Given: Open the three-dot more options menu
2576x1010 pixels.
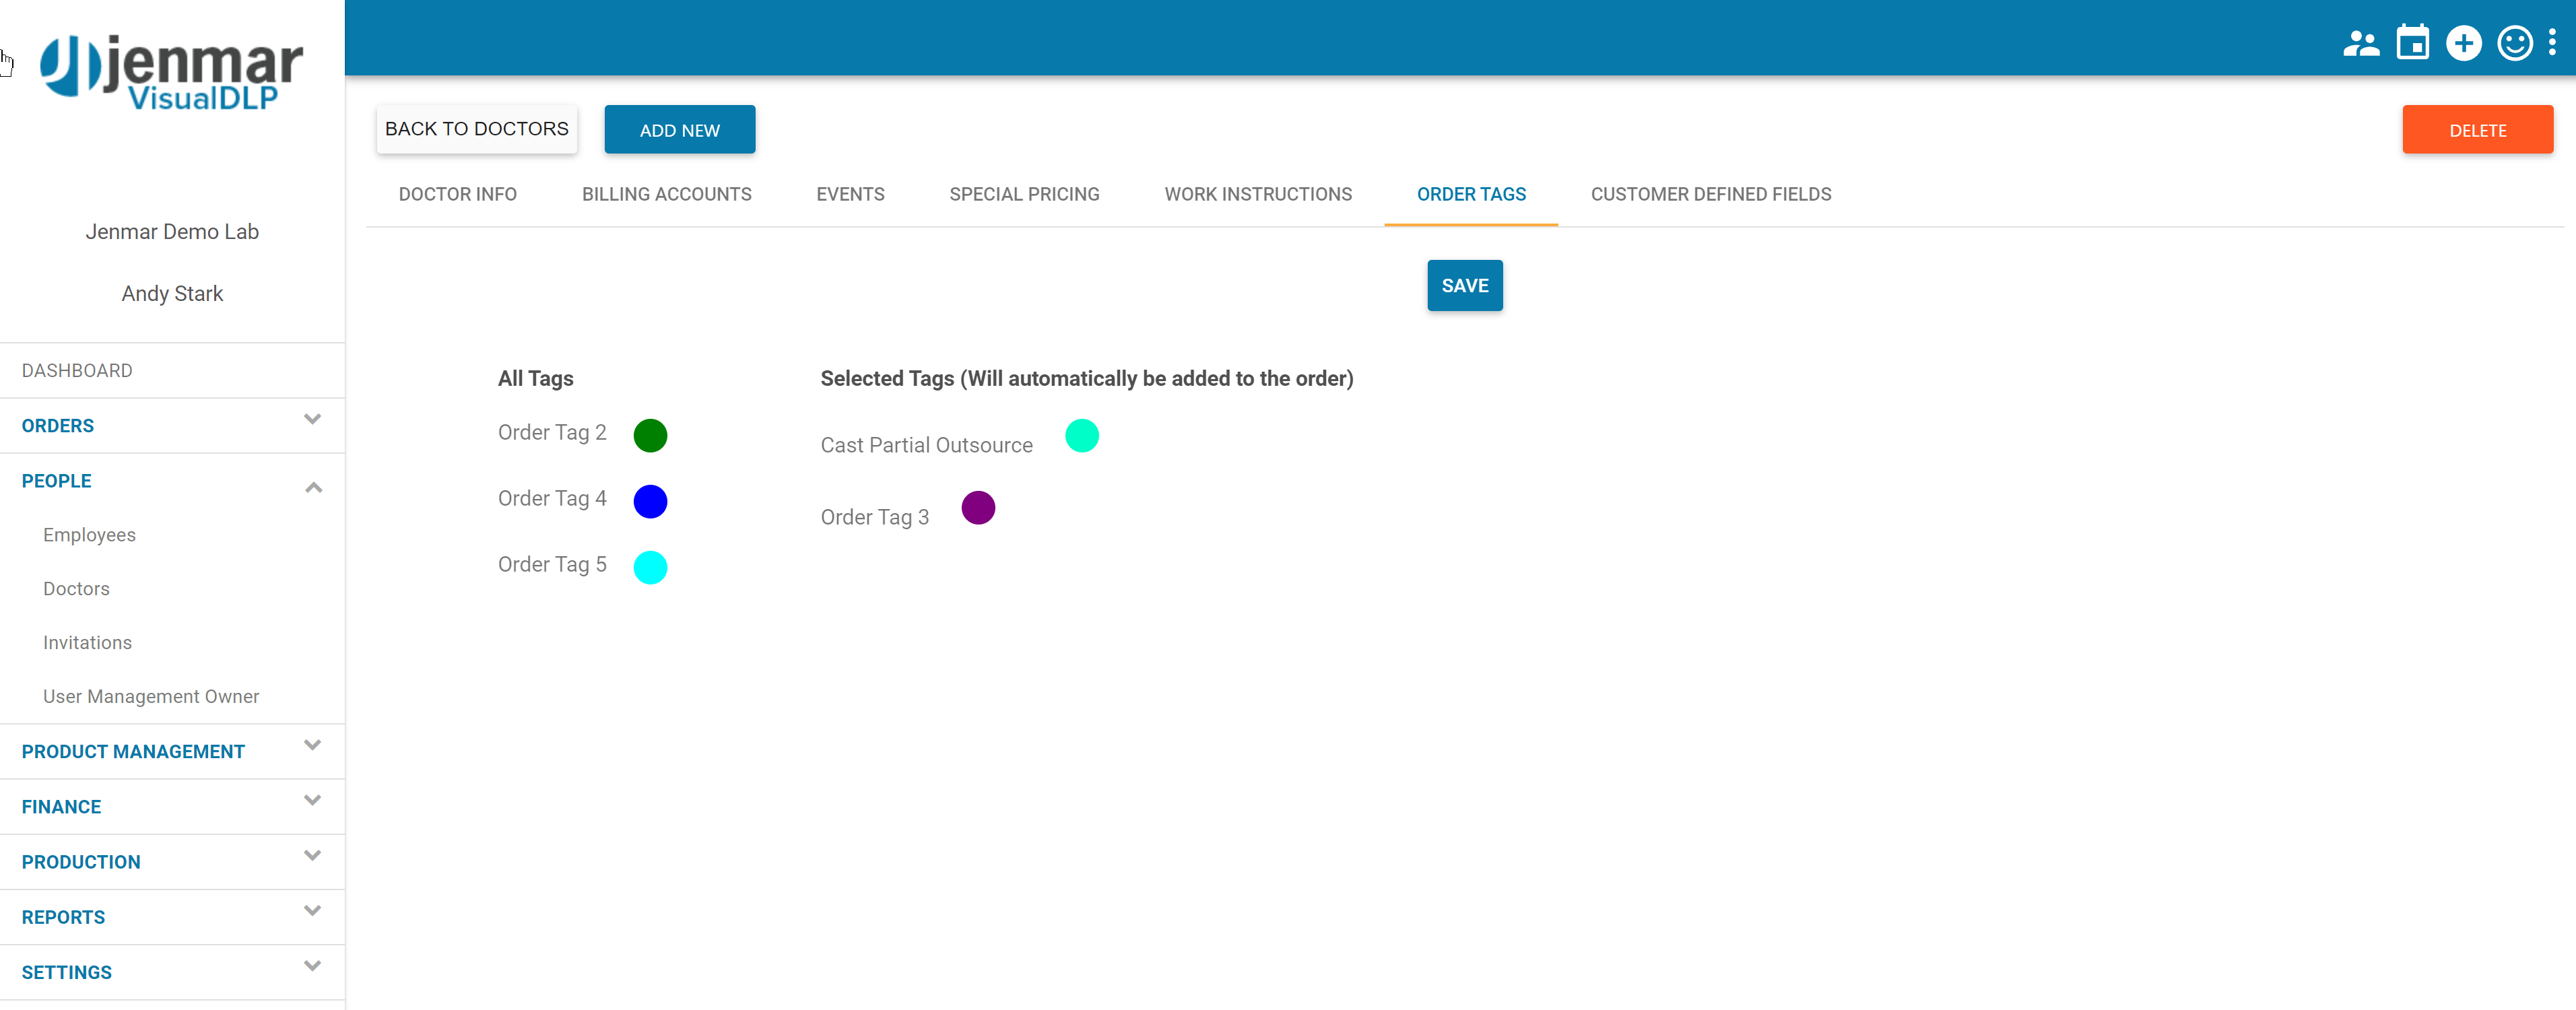Looking at the screenshot, I should 2552,43.
